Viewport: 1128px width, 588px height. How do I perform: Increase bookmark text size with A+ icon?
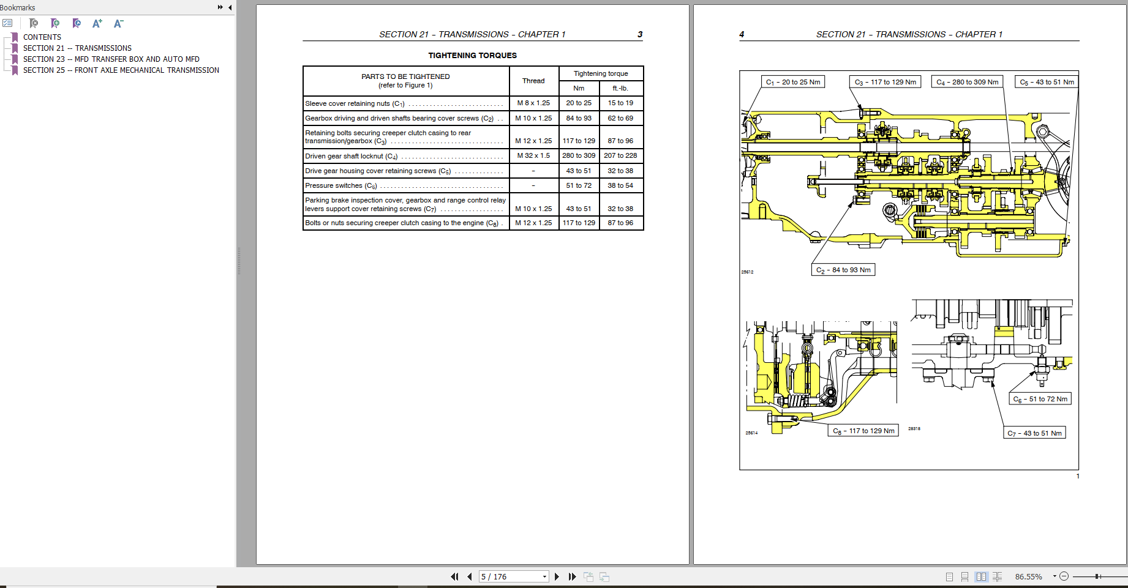(97, 23)
